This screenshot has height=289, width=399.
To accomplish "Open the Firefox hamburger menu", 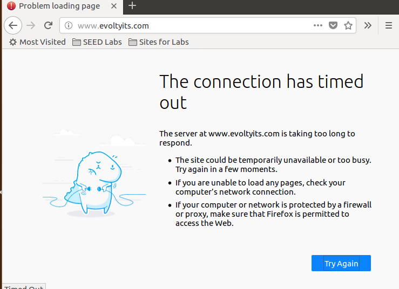I will click(389, 25).
